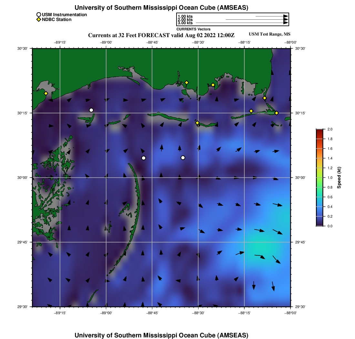Select the USM instrument circle just west of -88°45'
The height and width of the screenshot is (339, 355).
[144, 158]
